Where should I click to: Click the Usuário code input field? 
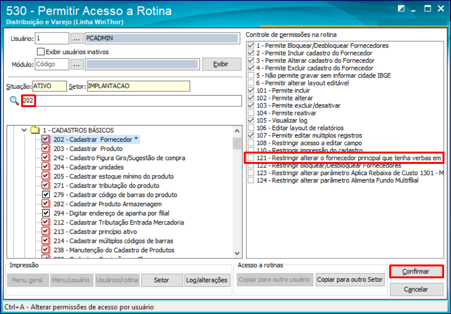52,38
